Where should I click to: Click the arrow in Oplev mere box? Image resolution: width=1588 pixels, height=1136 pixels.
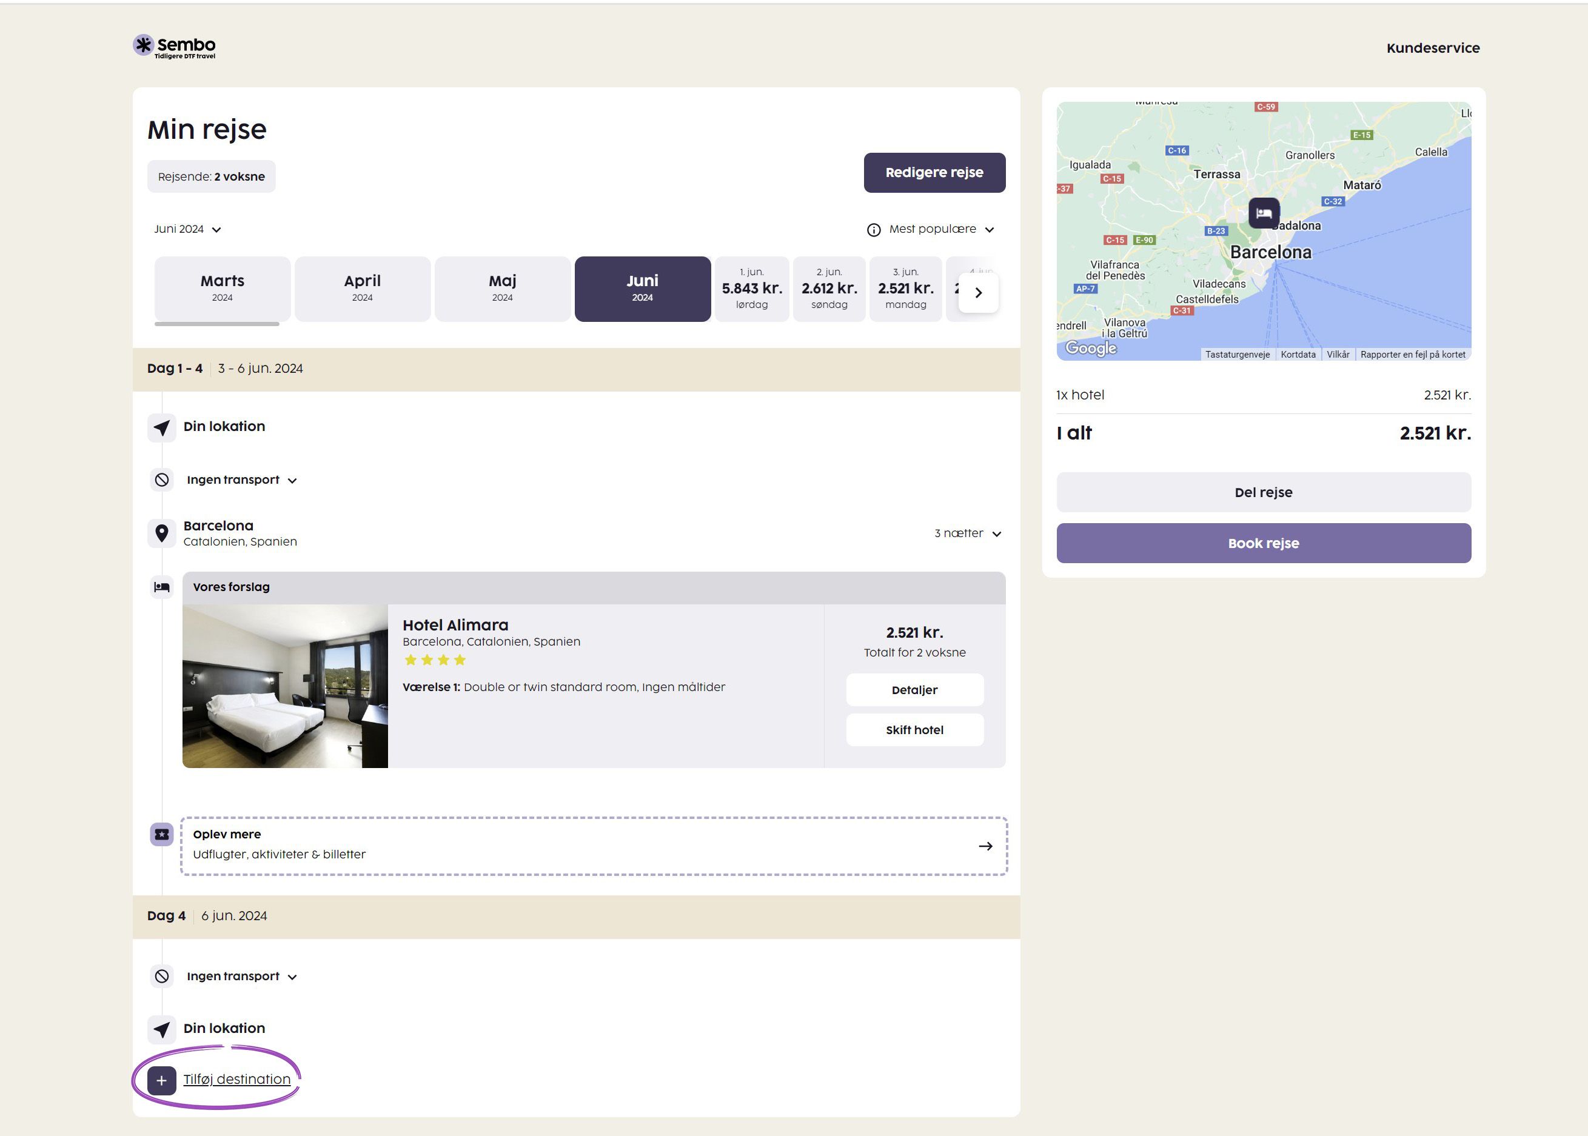(x=985, y=846)
